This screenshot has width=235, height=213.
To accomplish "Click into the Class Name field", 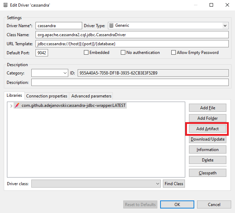I will coord(132,35).
